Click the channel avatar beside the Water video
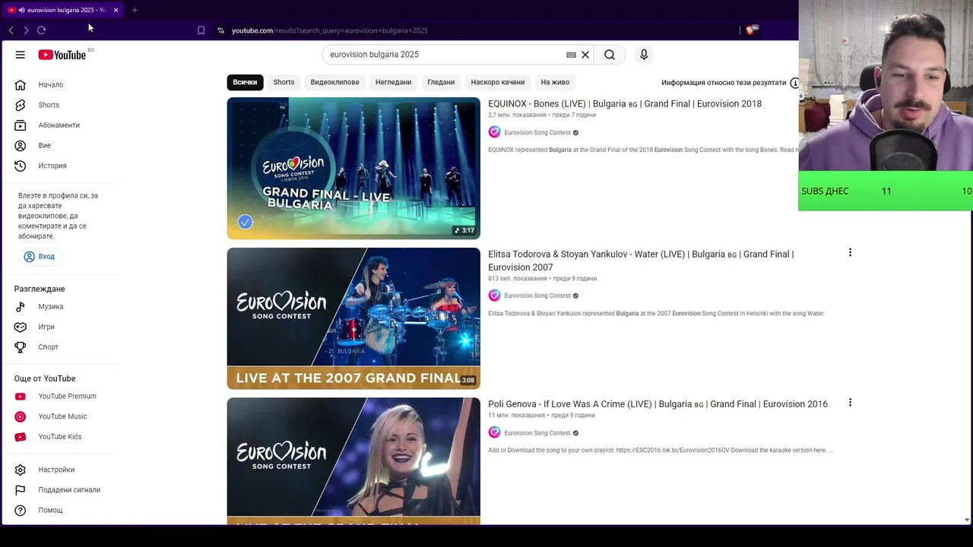Screen dimensions: 973x547 coord(494,296)
